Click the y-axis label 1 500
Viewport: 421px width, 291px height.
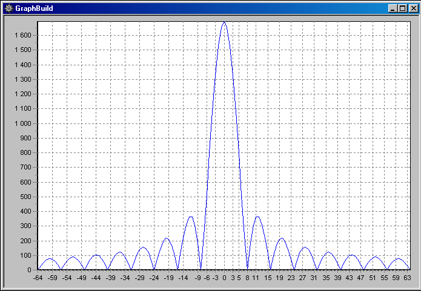pyautogui.click(x=23, y=50)
